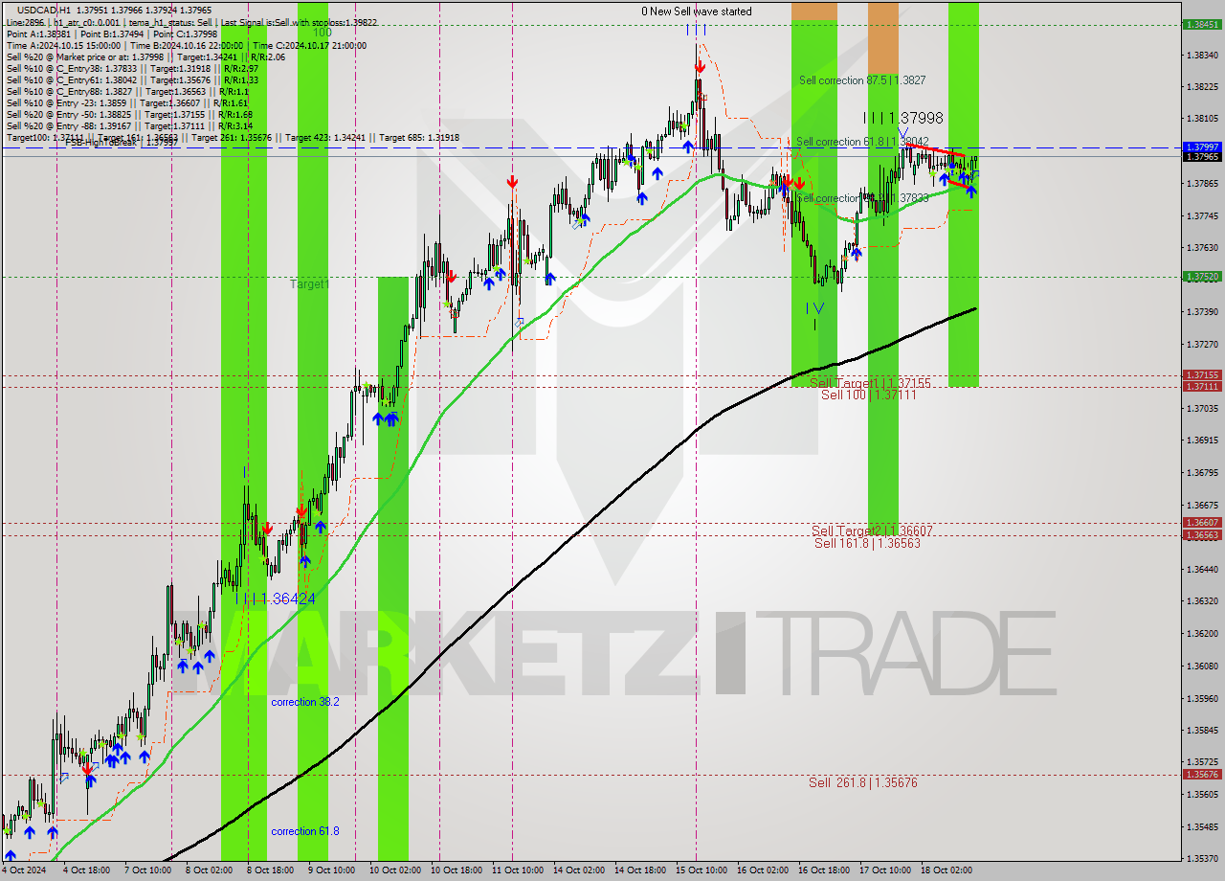Click the 'Sell Target1 | 1.37155' label
1225x881 pixels.
(870, 383)
